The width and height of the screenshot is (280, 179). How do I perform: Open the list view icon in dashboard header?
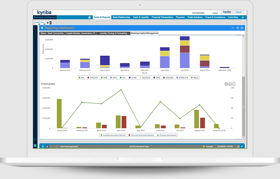coord(233,28)
